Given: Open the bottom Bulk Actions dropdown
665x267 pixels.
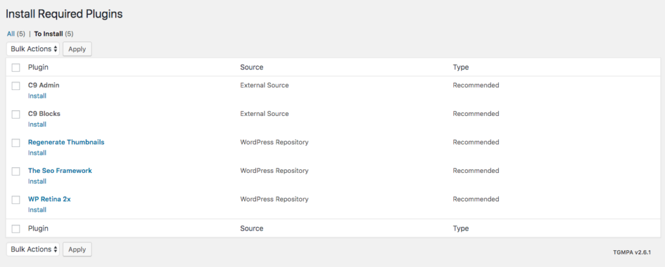Looking at the screenshot, I should point(33,250).
